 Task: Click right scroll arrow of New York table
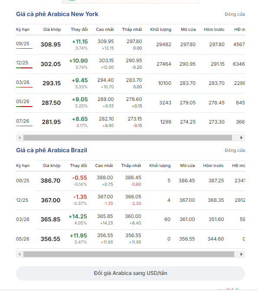click(x=242, y=138)
